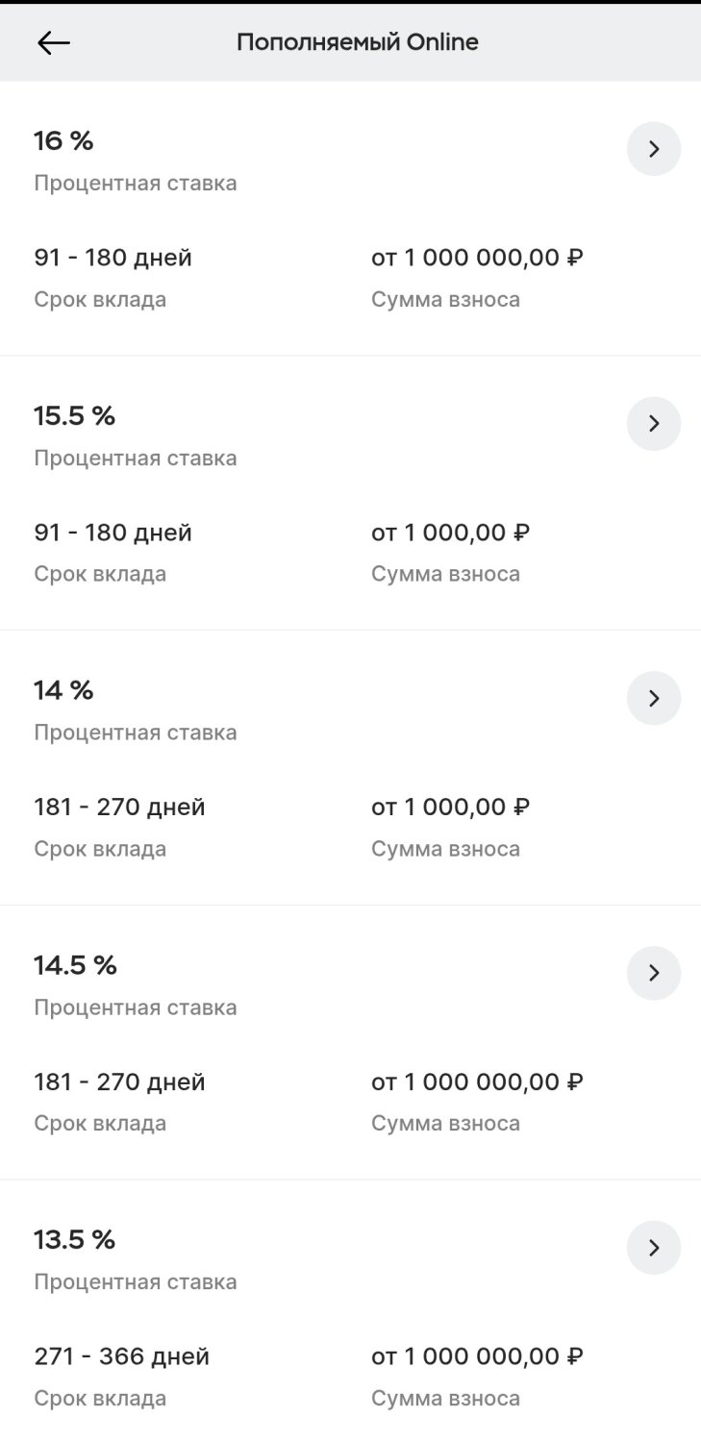Open the 16 % rate offer chevron
The height and width of the screenshot is (1442, 701).
(654, 149)
